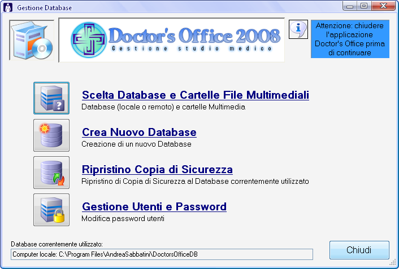Screen dimensions: 399x269
Task: Click 'Database (locale o remoto) e cartelle Multimedia' text
Action: (163, 107)
